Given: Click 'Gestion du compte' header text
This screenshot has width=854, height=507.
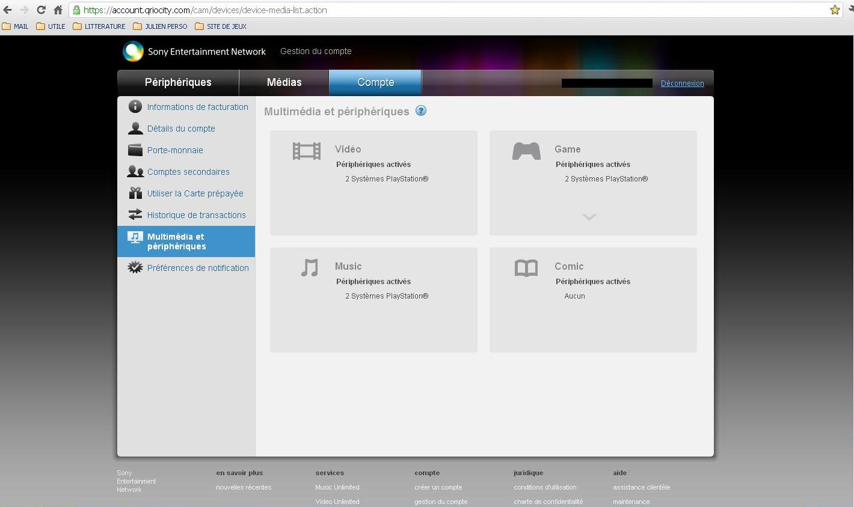Looking at the screenshot, I should [x=316, y=51].
